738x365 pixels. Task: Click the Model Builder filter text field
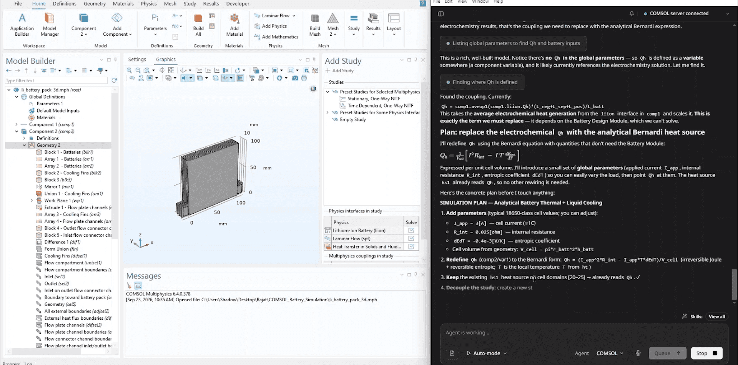click(x=56, y=81)
